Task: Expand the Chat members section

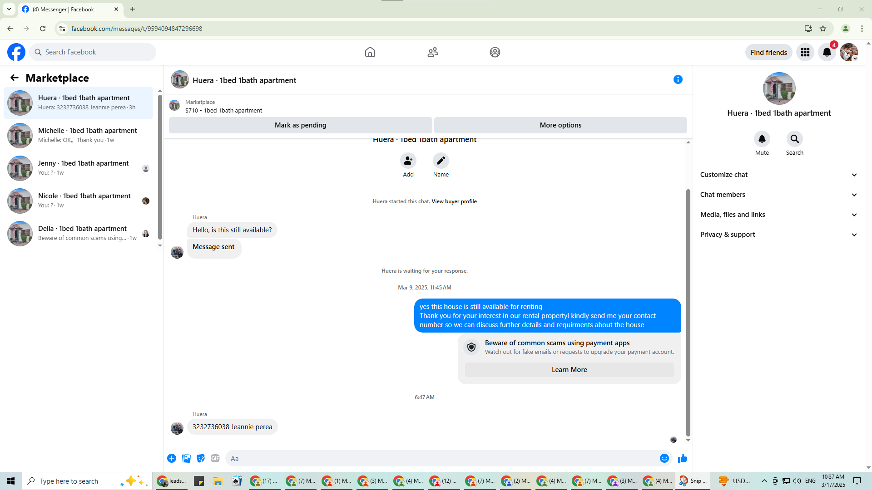Action: [779, 195]
